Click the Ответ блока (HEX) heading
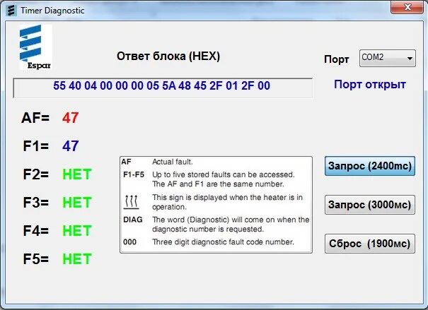 click(x=168, y=56)
